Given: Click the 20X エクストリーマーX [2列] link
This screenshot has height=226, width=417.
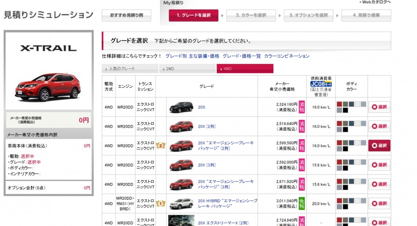Looking at the screenshot, I should pos(223,223).
